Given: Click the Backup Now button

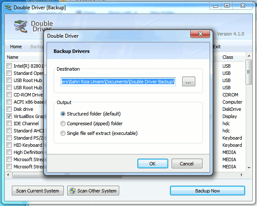Looking at the screenshot, I should pos(208,191).
